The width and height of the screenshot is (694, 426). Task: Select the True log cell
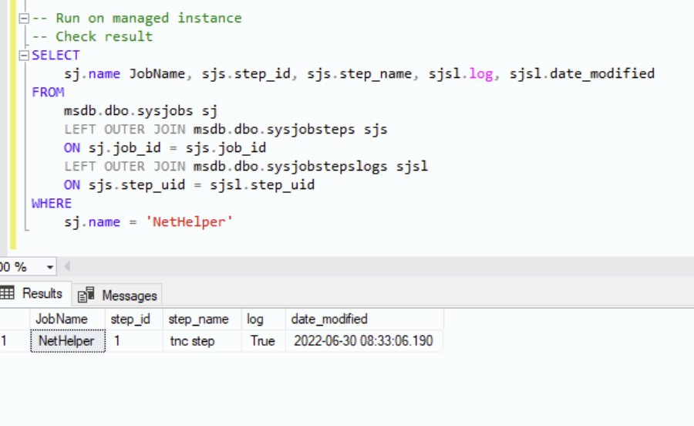pos(264,341)
